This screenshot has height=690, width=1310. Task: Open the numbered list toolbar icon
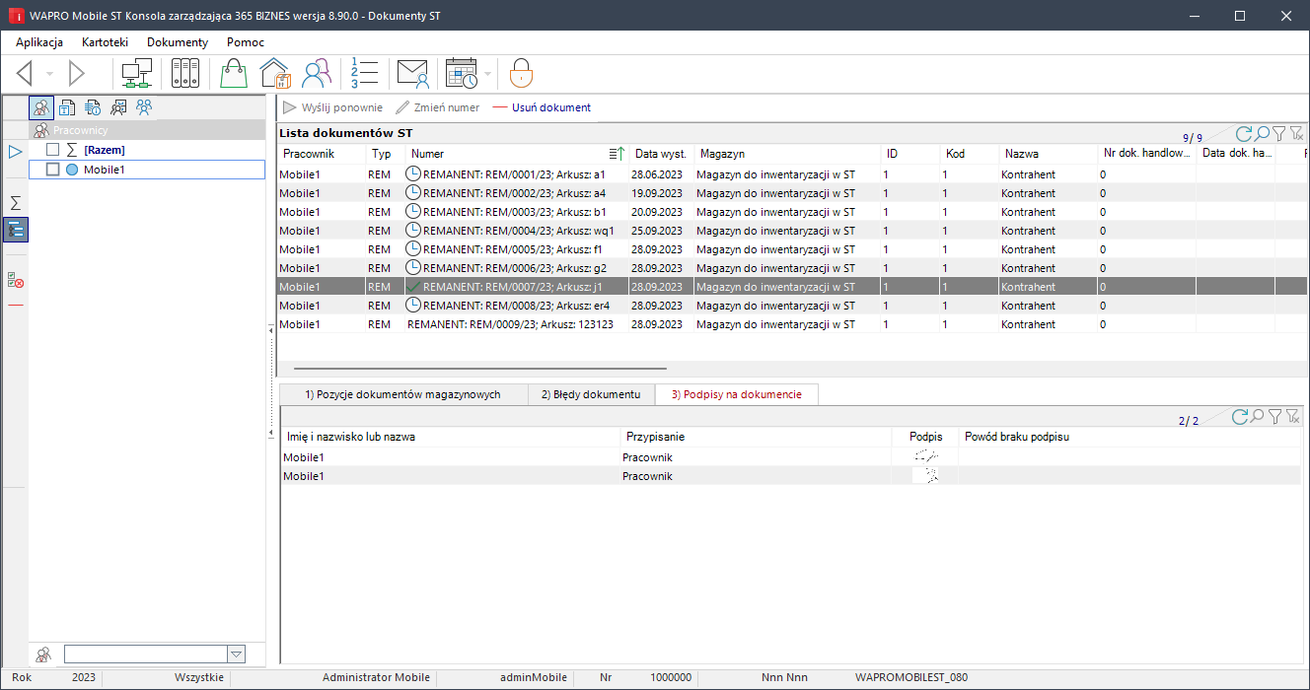(x=365, y=74)
